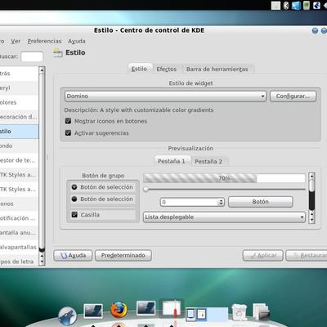327x327 pixels.
Task: Select the 'pos de letra' sidebar entry
Action: click(x=19, y=262)
